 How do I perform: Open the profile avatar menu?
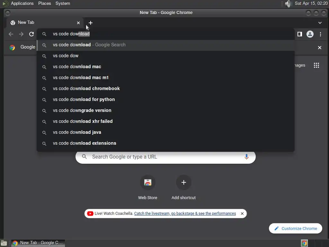pos(310,34)
